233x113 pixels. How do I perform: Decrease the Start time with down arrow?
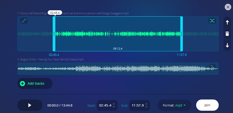click(x=114, y=107)
